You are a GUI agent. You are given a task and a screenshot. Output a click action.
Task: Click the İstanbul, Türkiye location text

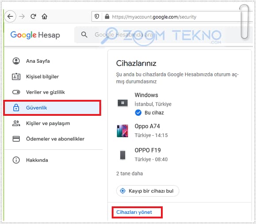[153, 104]
